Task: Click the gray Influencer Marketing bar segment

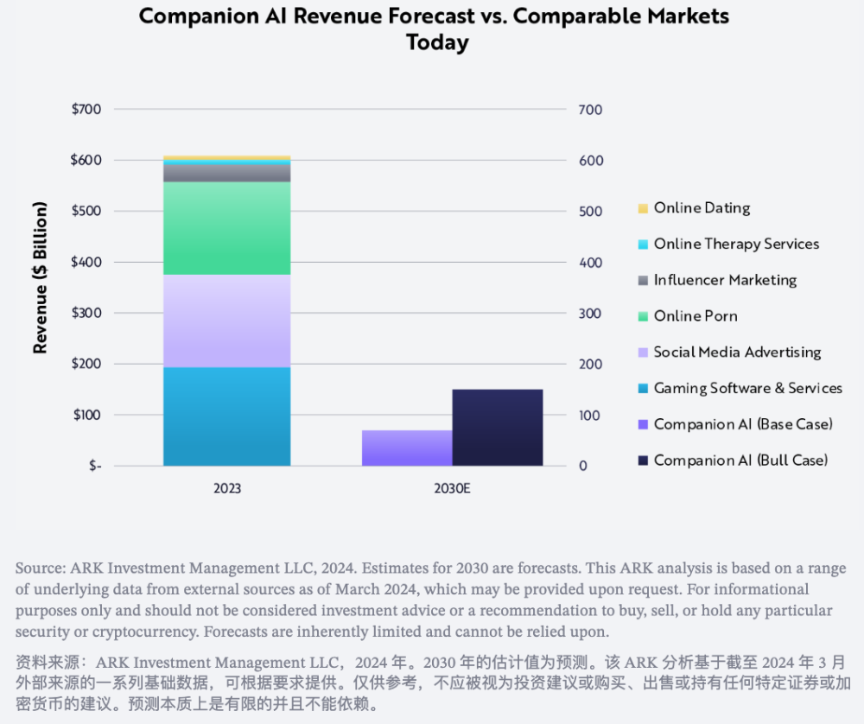Action: tap(227, 174)
